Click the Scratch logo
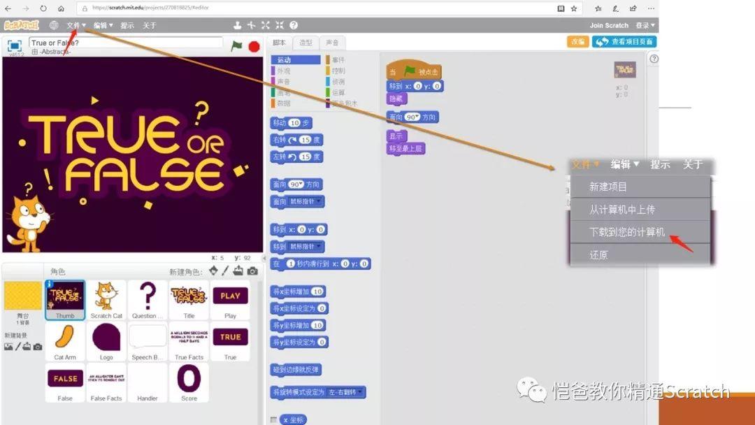This screenshot has height=425, width=755. click(21, 25)
